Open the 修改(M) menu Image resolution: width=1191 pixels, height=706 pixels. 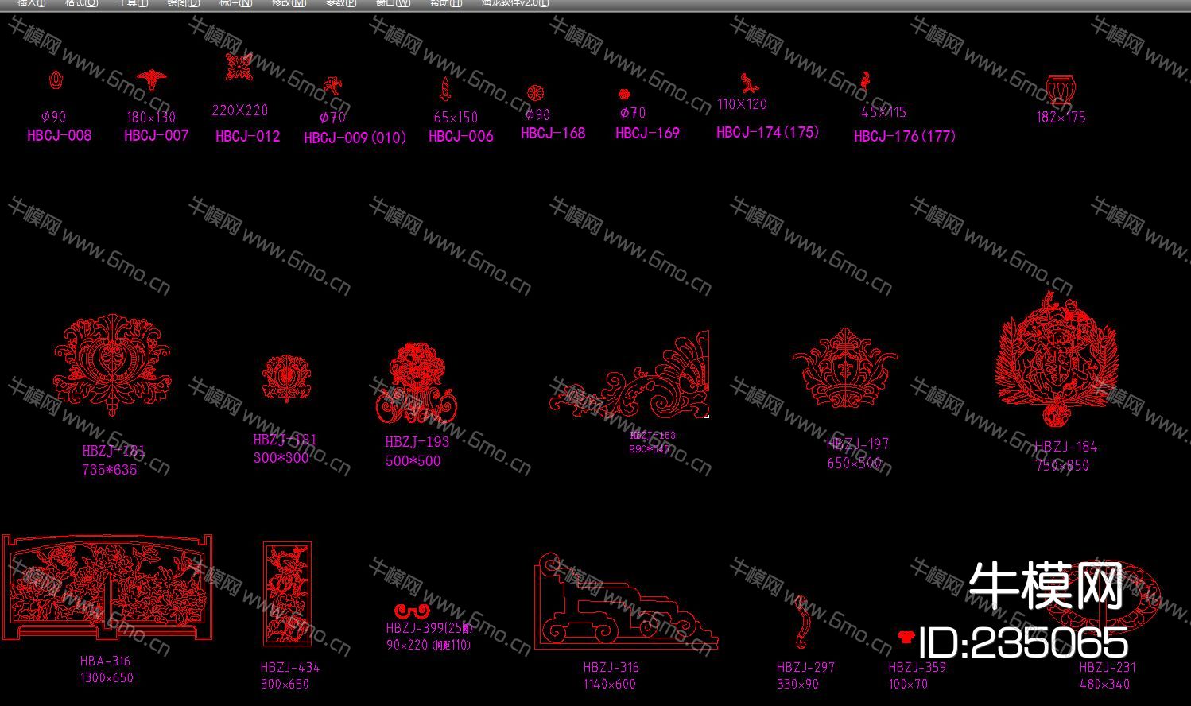click(289, 3)
